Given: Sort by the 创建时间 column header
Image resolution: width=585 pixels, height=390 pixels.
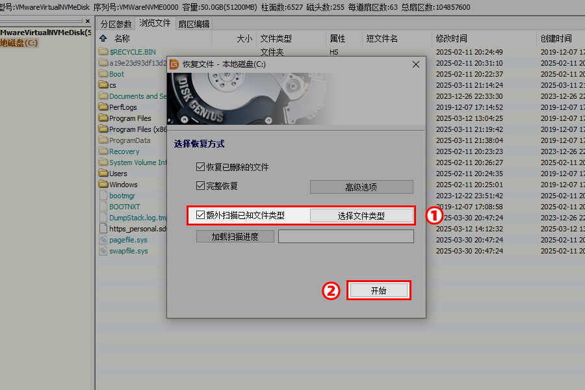Looking at the screenshot, I should 556,38.
